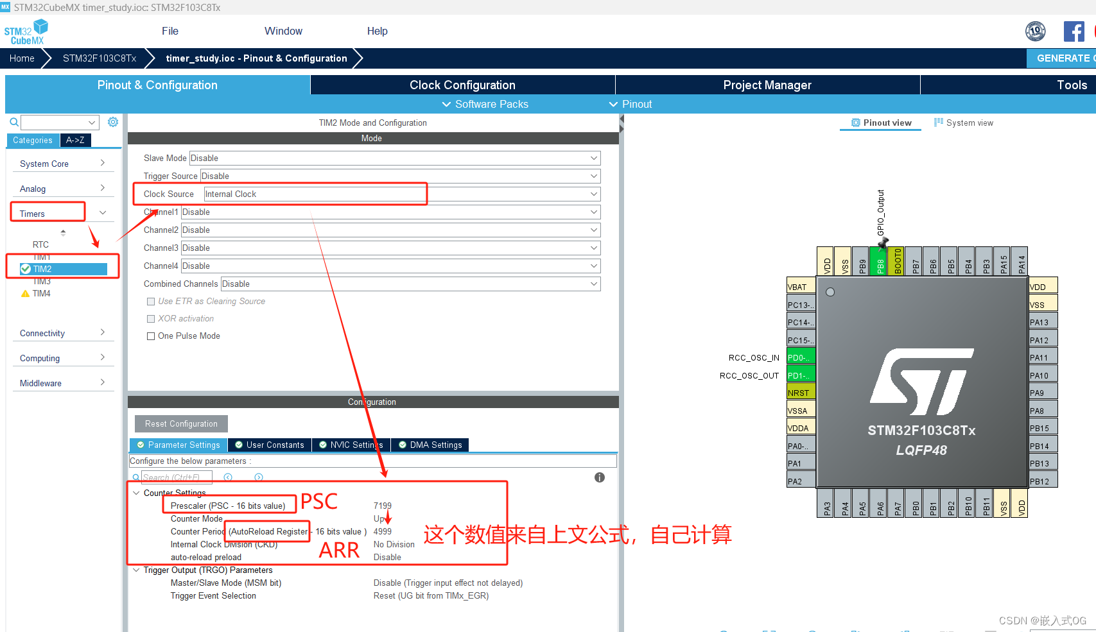Image resolution: width=1096 pixels, height=632 pixels.
Task: Click the GENERATE CODE button
Action: tap(1061, 58)
